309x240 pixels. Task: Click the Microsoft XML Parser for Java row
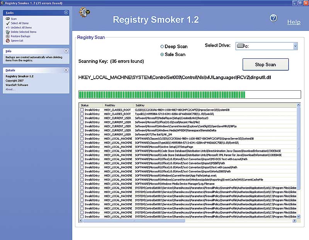point(188,155)
